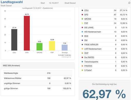Open the Tierschutzpartei link
This screenshot has height=100, width=131.
tap(91, 62)
